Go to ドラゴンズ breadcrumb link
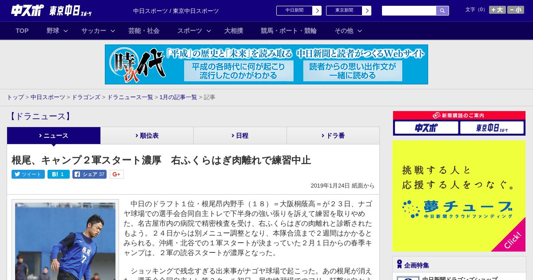This screenshot has width=533, height=280. [86, 97]
